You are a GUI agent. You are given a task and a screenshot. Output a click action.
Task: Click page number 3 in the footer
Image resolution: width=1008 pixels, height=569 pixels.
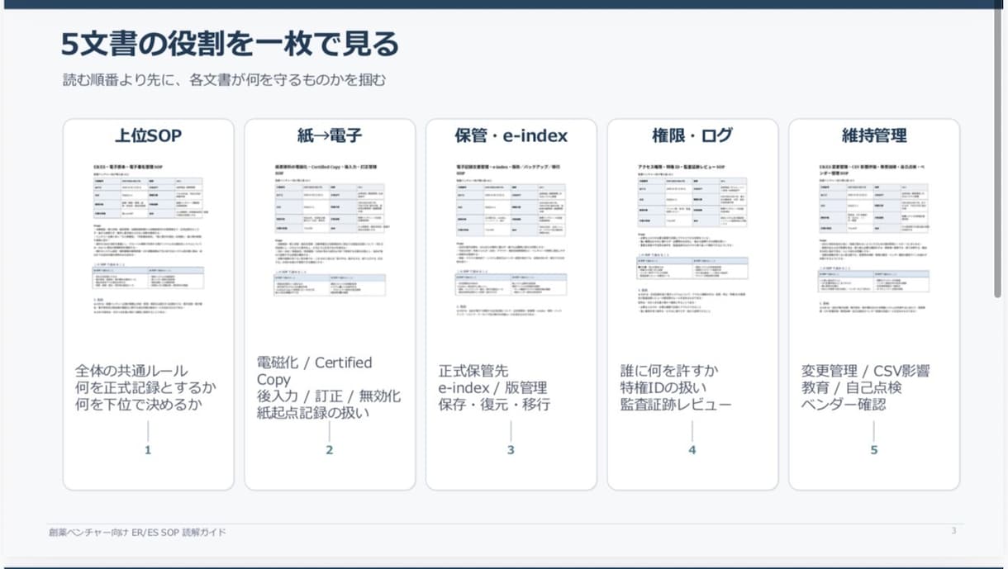tap(953, 531)
